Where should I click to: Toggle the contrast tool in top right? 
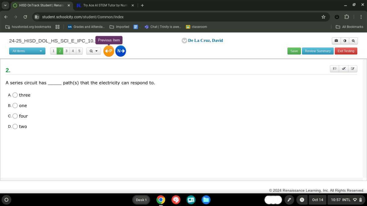point(345,41)
